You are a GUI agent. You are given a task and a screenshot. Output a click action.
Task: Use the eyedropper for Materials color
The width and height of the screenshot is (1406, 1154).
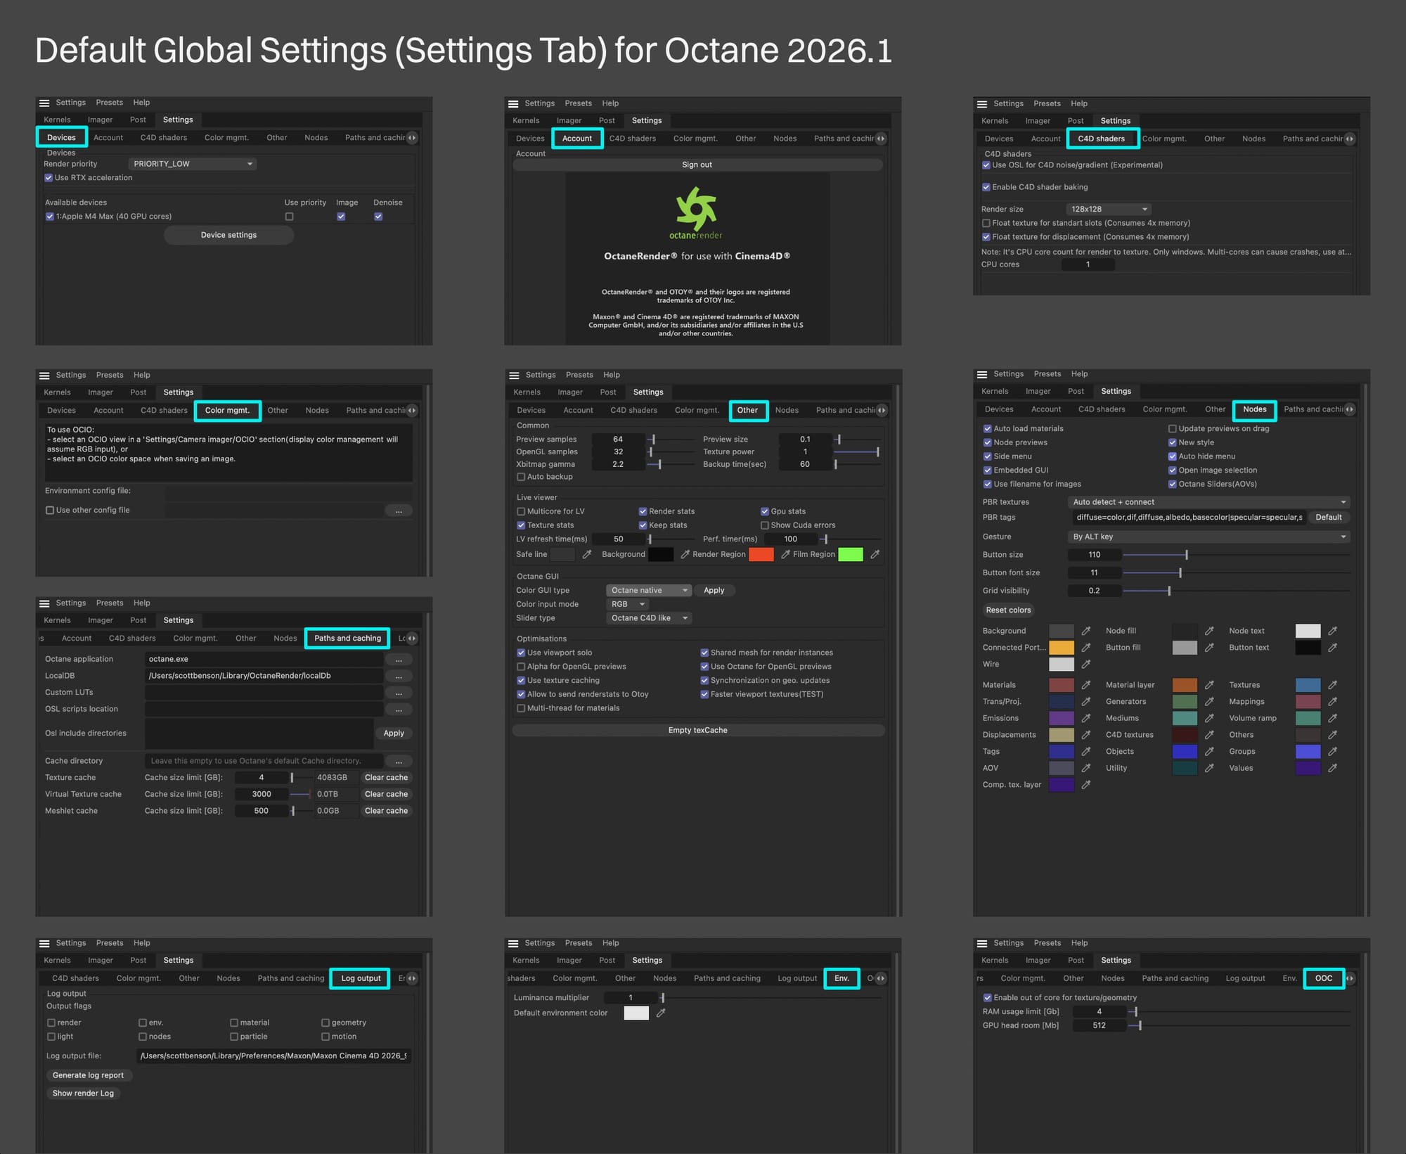point(1086,685)
